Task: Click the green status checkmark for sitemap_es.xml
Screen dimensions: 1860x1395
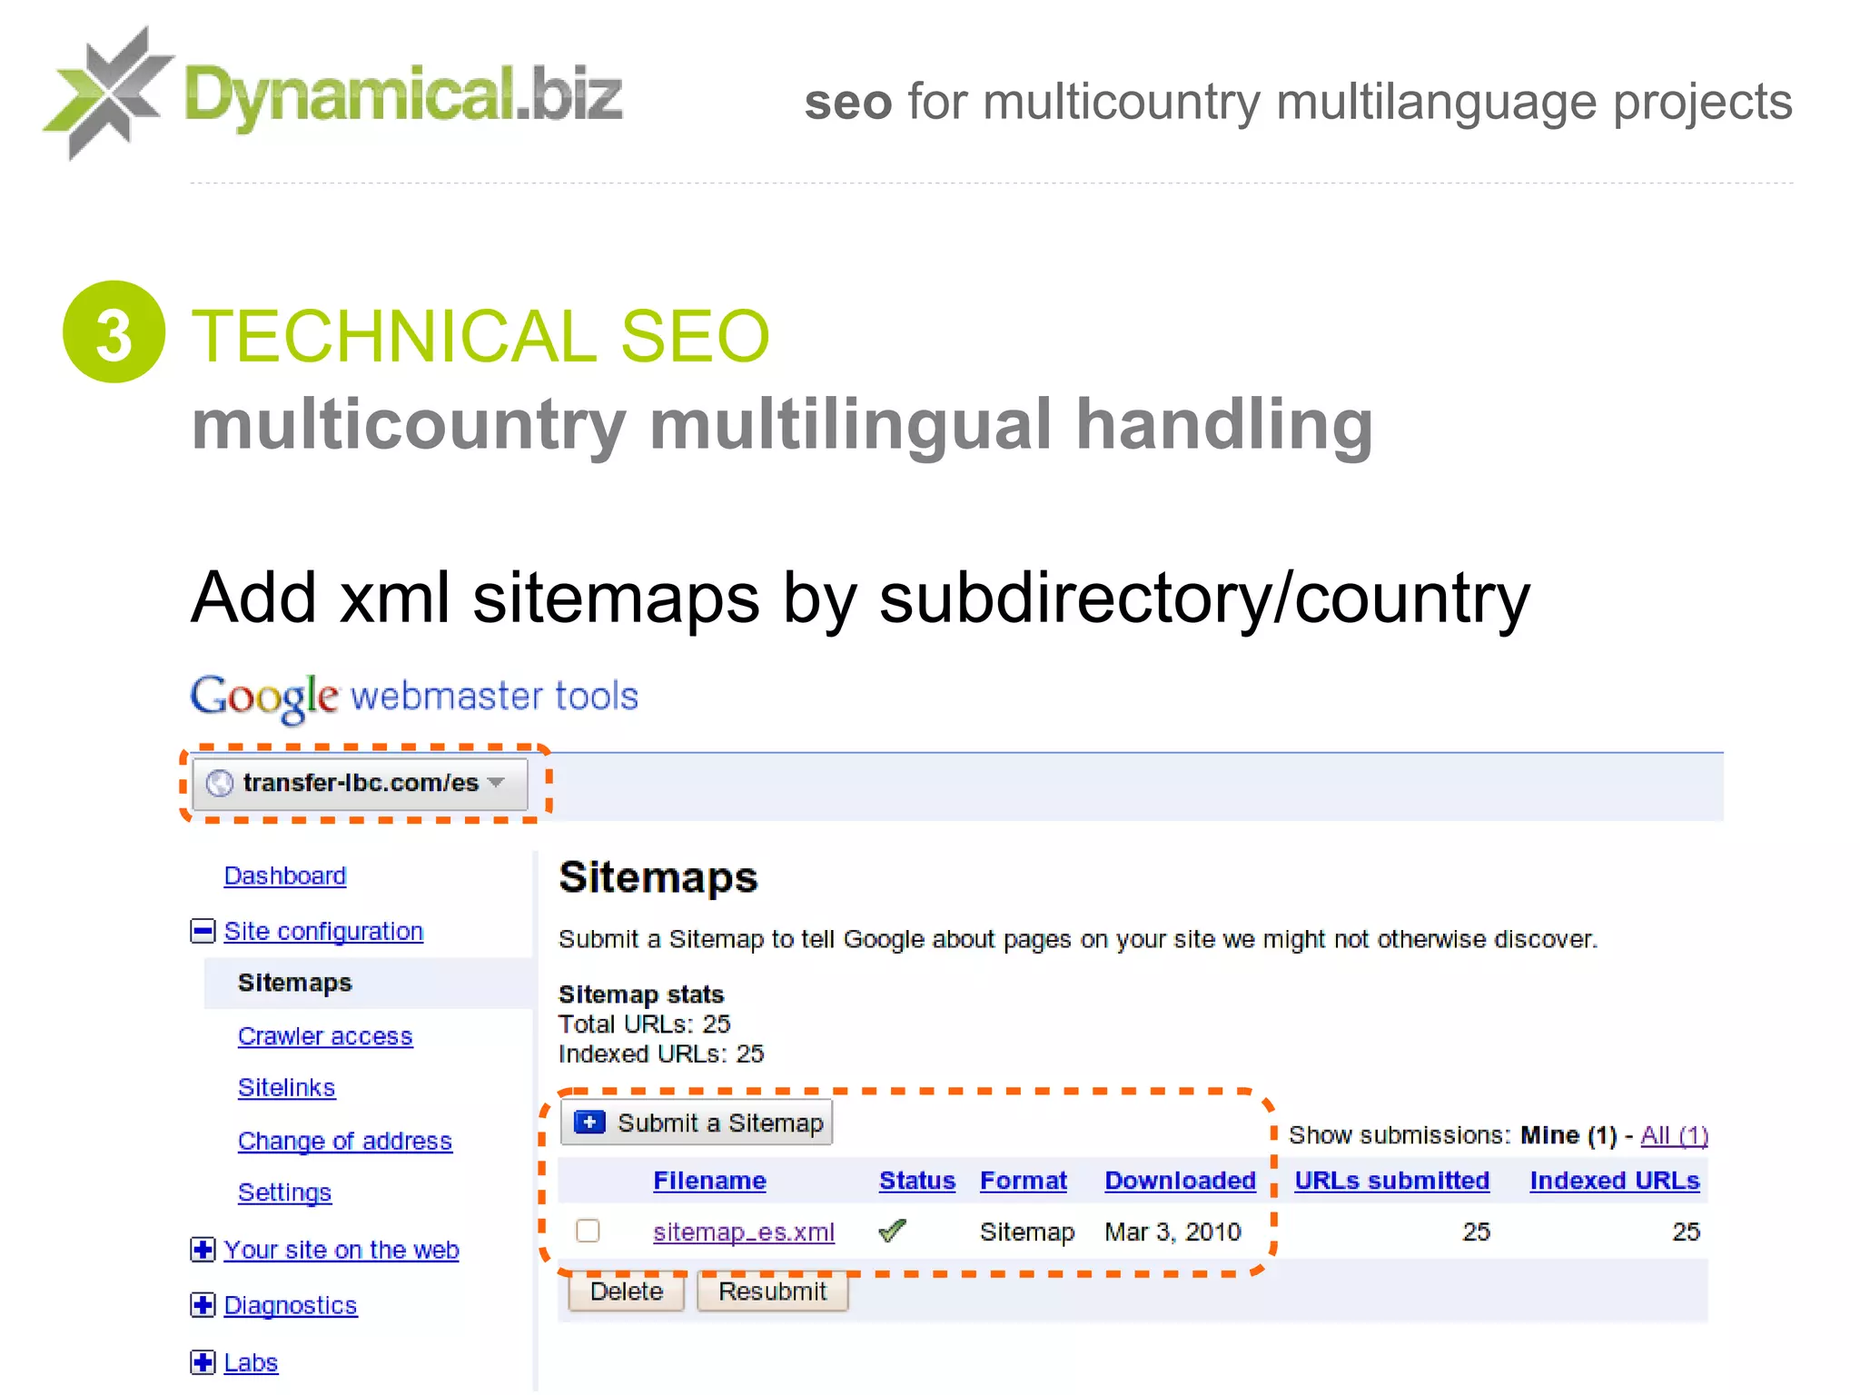Action: pos(893,1231)
